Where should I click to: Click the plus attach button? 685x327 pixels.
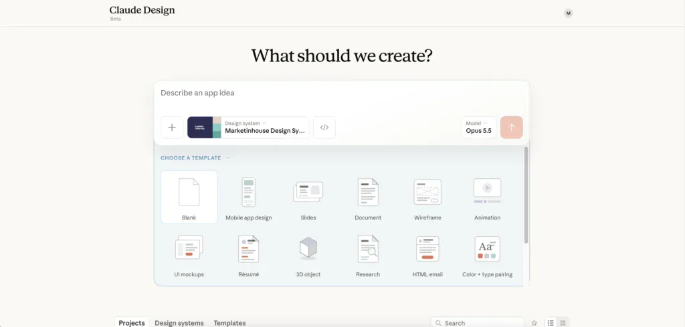(172, 127)
